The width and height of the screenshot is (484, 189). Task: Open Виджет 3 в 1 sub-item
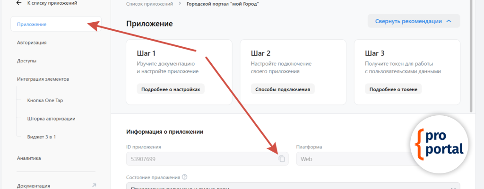point(45,137)
